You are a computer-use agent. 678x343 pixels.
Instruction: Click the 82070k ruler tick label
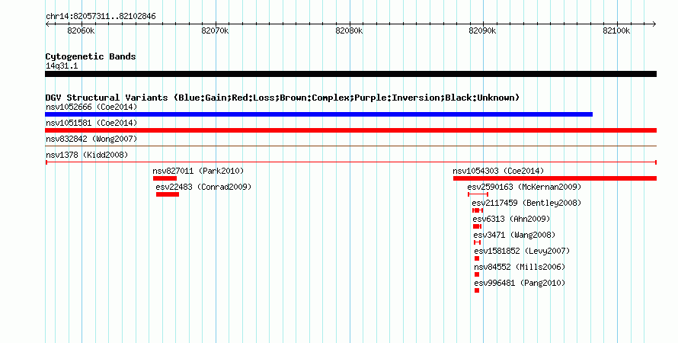215,31
